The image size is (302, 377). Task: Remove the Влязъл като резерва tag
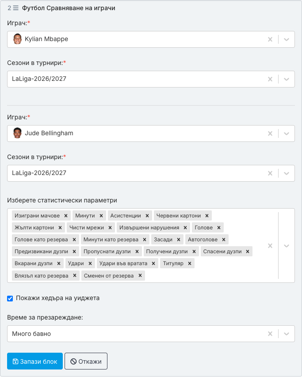click(75, 275)
